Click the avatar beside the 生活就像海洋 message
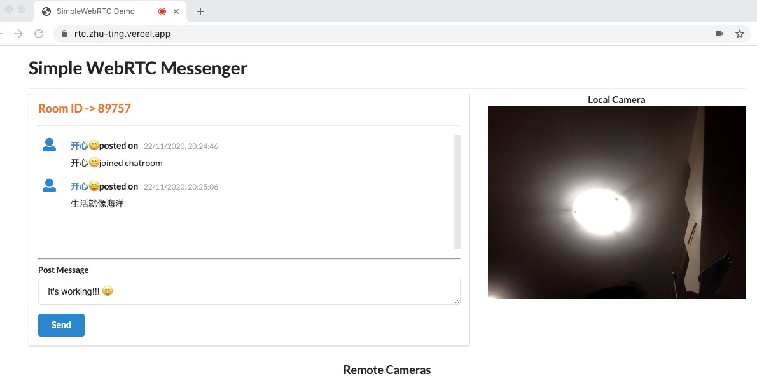Viewport: 757px width, 390px height. (49, 186)
